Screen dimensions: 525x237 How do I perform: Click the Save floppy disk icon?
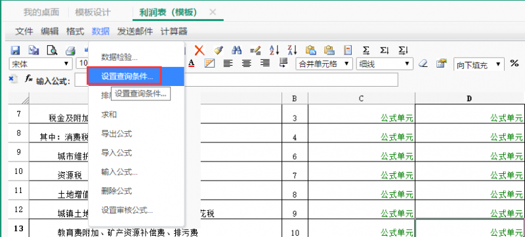[15, 51]
